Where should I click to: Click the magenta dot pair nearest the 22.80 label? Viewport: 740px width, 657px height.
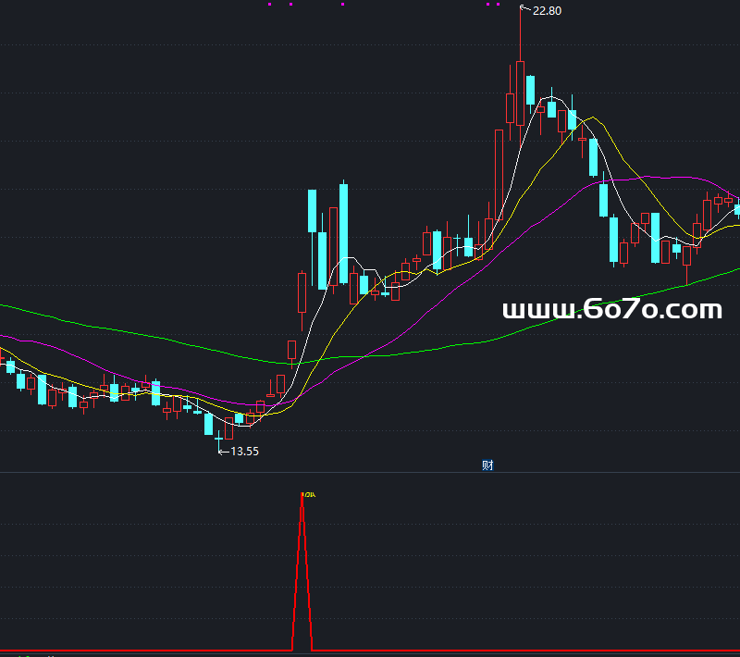[x=493, y=5]
